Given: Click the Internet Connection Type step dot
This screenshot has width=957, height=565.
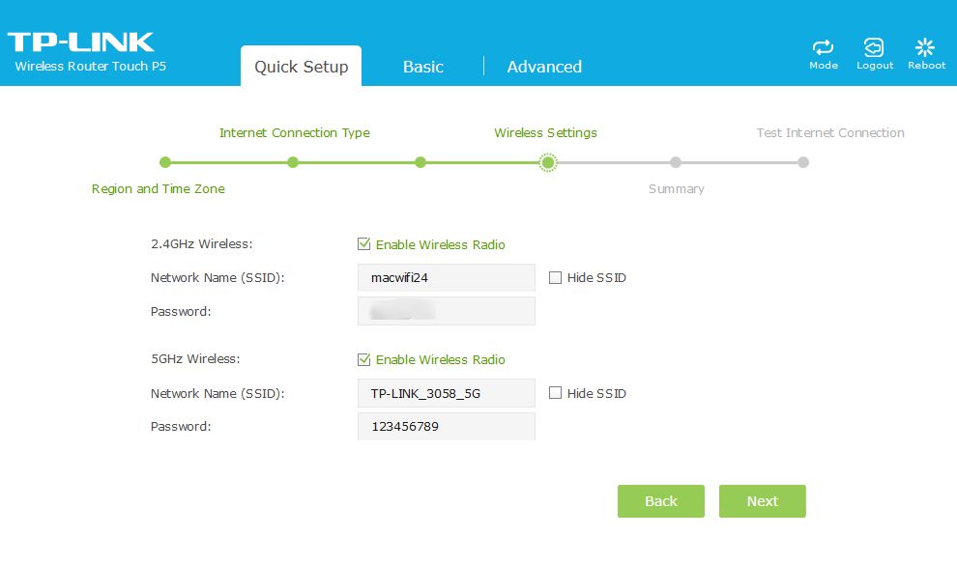Looking at the screenshot, I should (293, 162).
